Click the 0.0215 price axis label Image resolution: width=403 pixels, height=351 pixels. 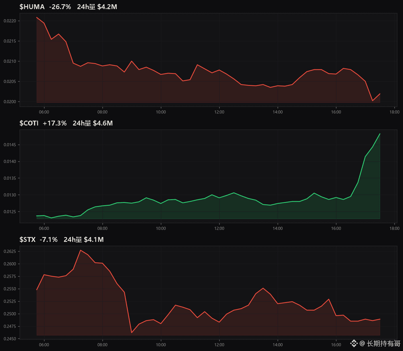(10, 41)
